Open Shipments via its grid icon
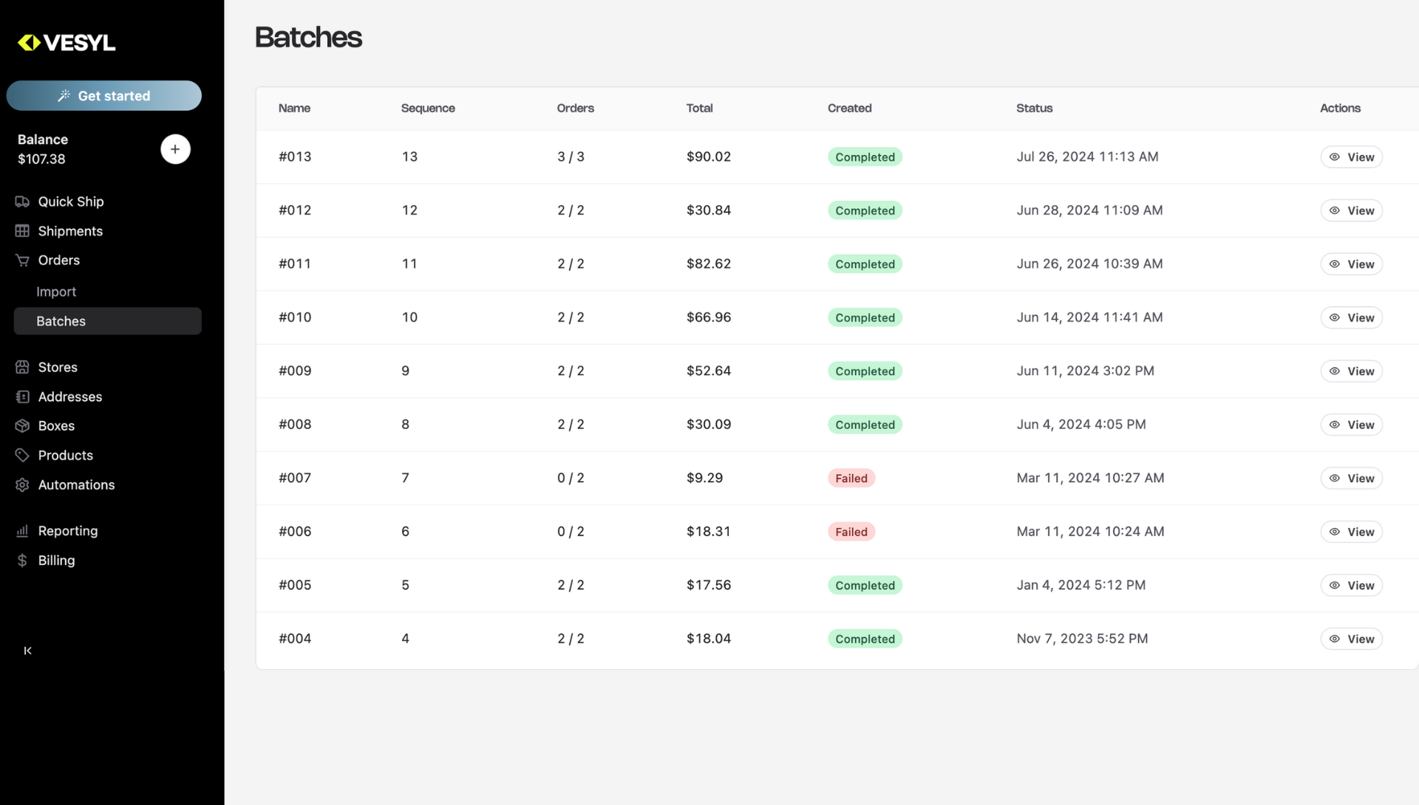1419x805 pixels. click(x=22, y=231)
